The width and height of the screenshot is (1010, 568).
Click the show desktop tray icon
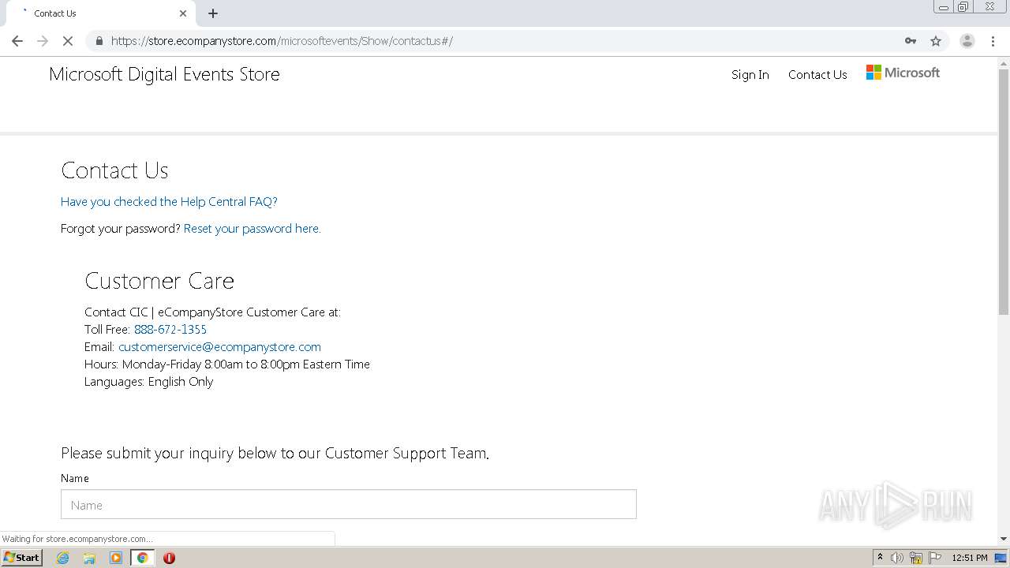pyautogui.click(x=1001, y=558)
